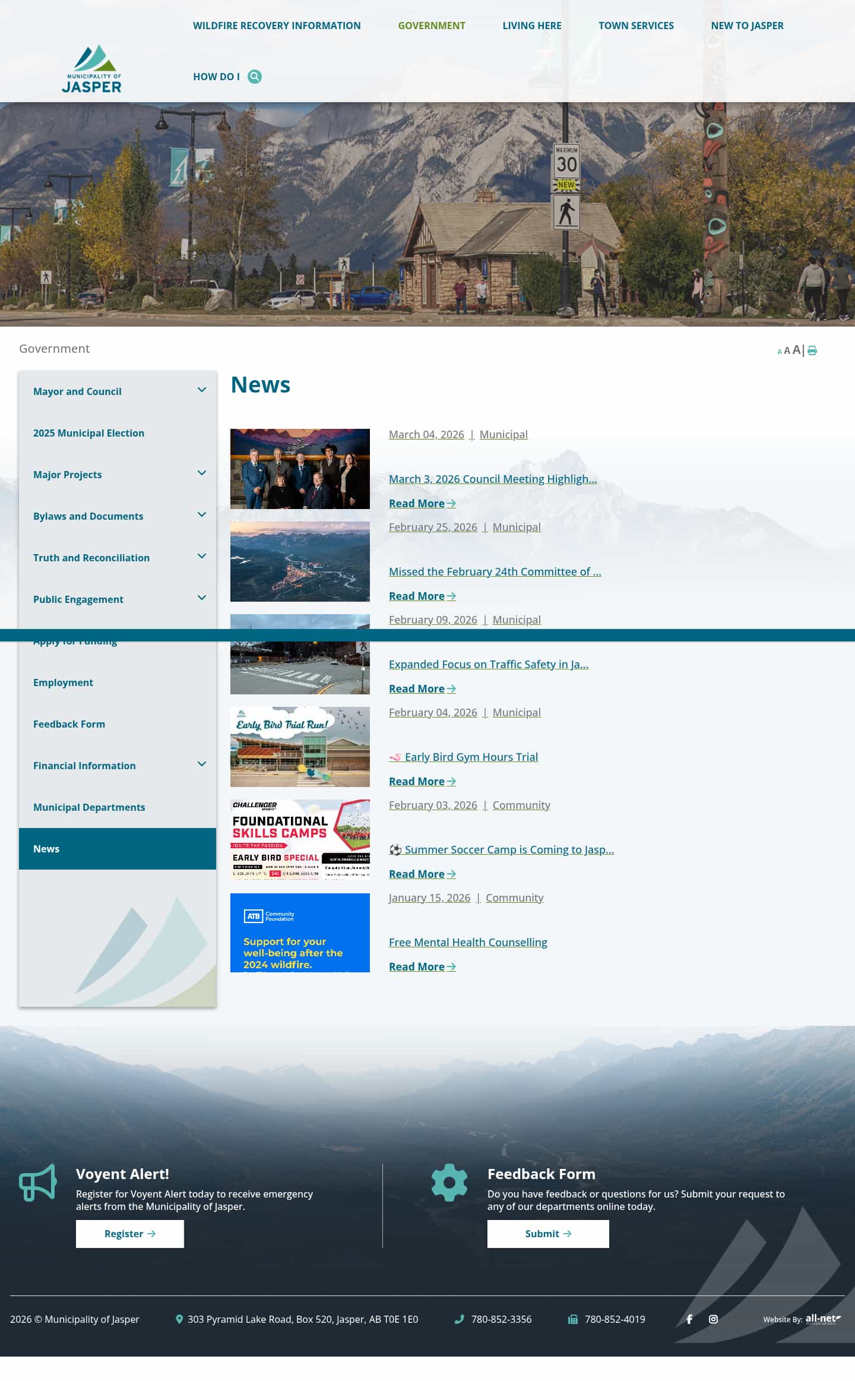
Task: Click the Foundational Skills Camps thumbnail
Action: 300,839
